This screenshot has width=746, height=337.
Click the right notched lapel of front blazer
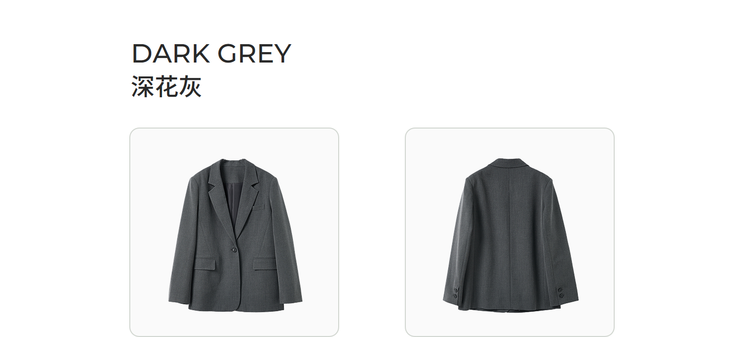click(249, 196)
